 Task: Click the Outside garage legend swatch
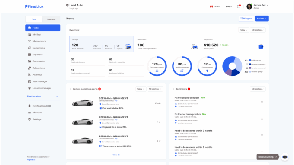point(250,72)
